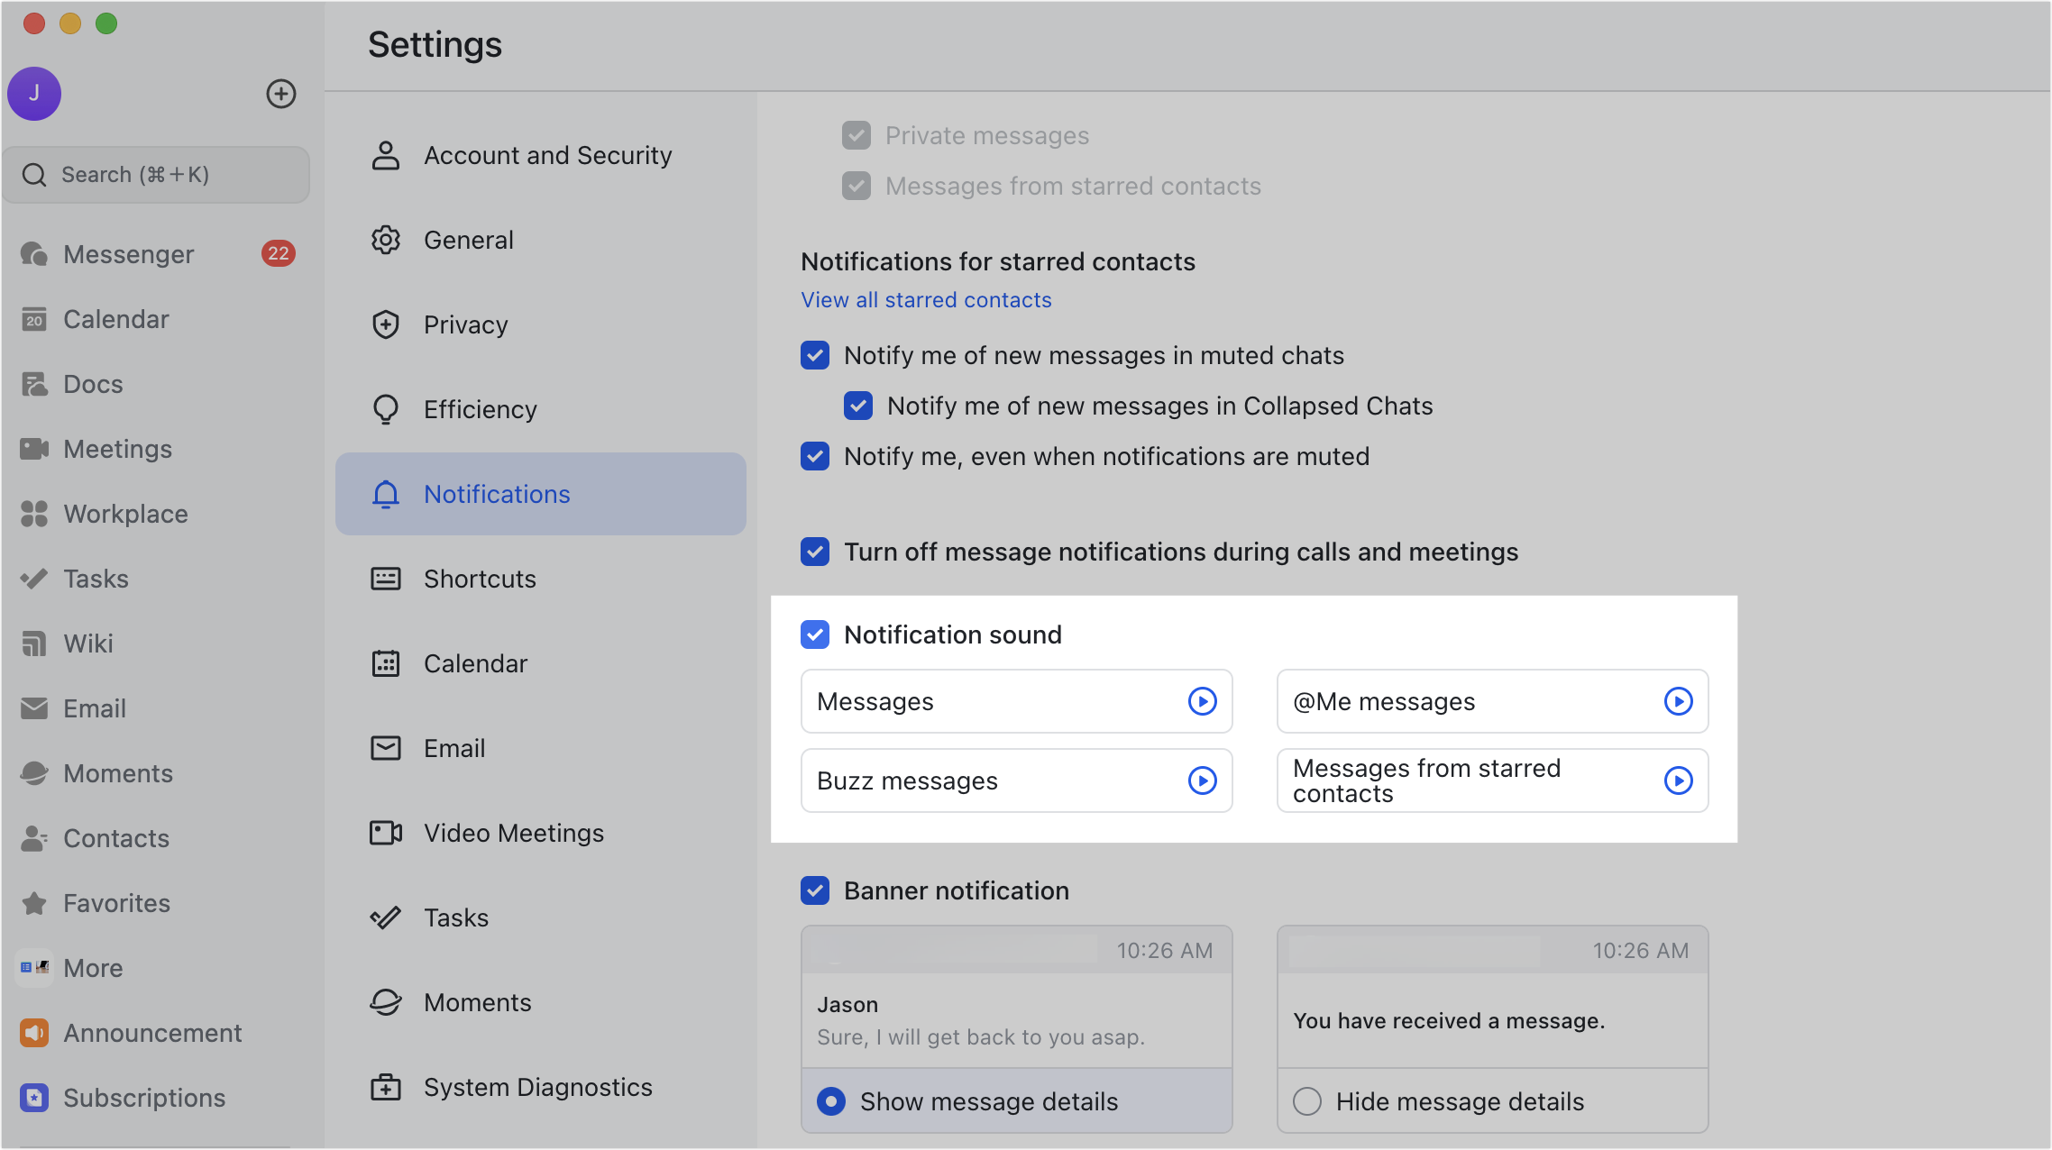Click the add (+) icon near the avatar
Image resolution: width=2052 pixels, height=1150 pixels.
pyautogui.click(x=280, y=94)
